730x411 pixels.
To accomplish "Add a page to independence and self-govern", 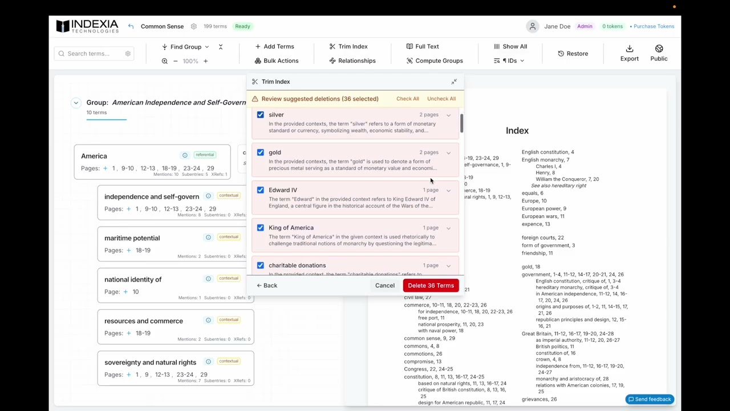I will (128, 209).
